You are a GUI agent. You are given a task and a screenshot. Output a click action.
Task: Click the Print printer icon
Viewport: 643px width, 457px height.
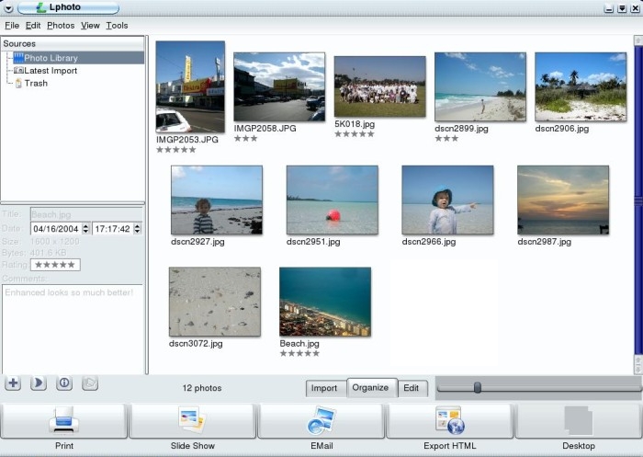click(x=63, y=420)
